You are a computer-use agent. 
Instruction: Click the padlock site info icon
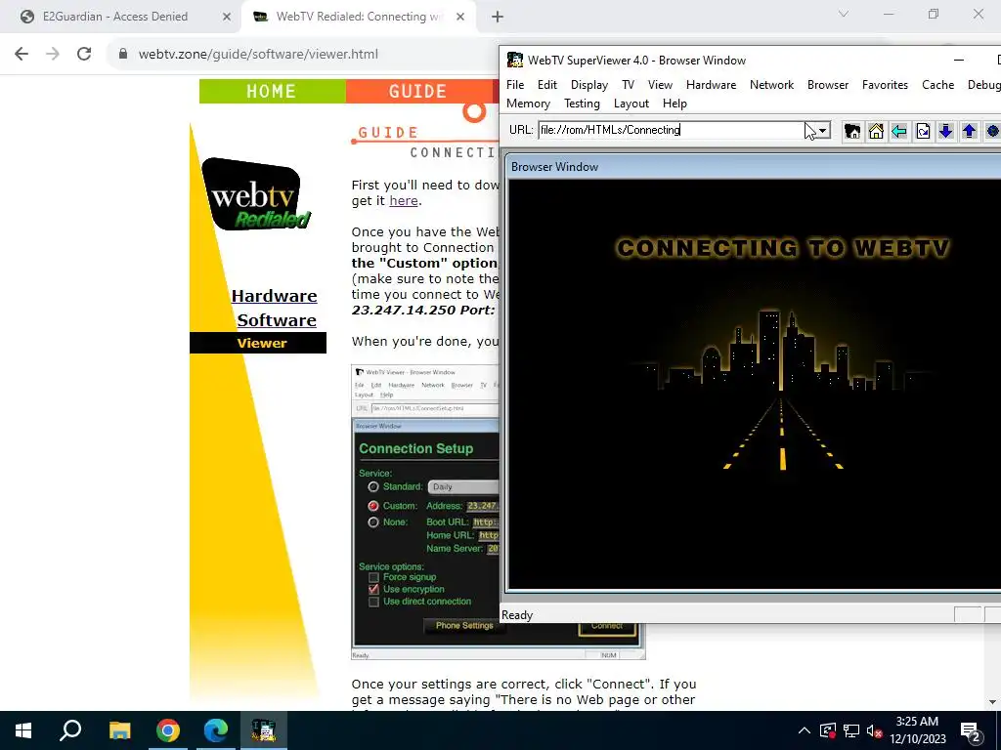[x=123, y=54]
